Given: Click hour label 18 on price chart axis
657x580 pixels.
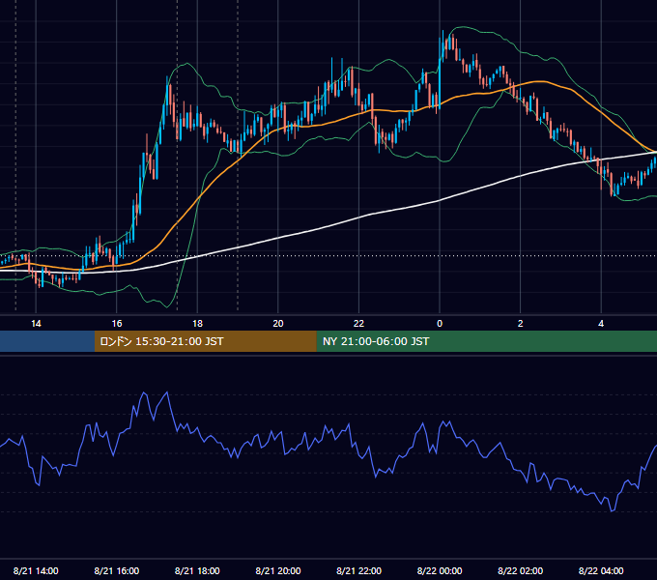Looking at the screenshot, I should point(197,323).
